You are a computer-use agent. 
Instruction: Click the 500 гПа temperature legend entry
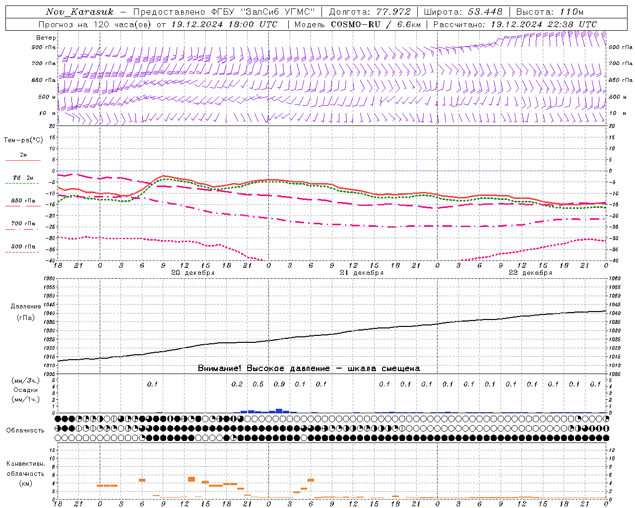pyautogui.click(x=23, y=247)
